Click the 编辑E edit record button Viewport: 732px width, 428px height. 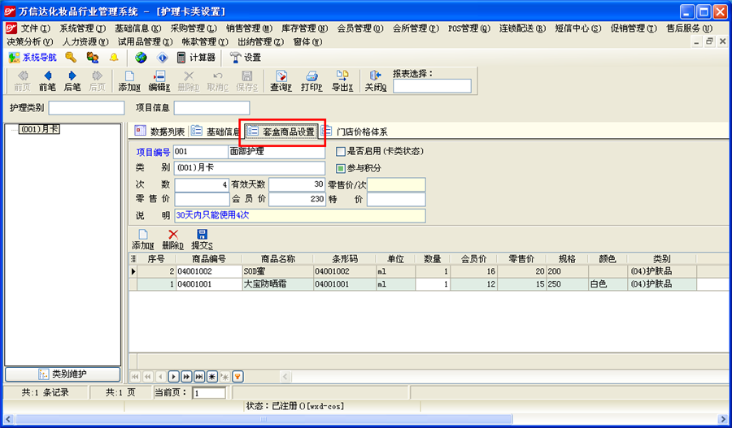(159, 81)
